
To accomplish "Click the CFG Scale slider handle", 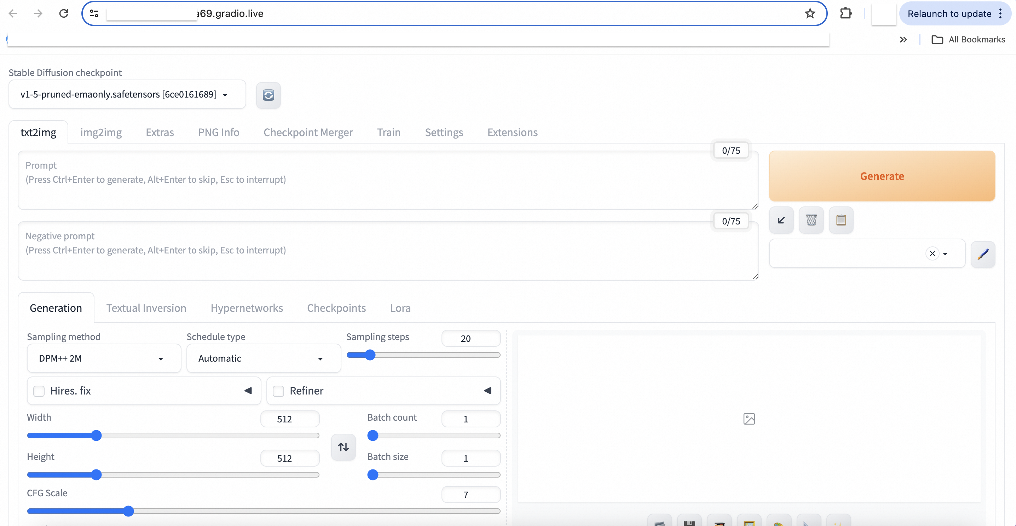I will 128,511.
